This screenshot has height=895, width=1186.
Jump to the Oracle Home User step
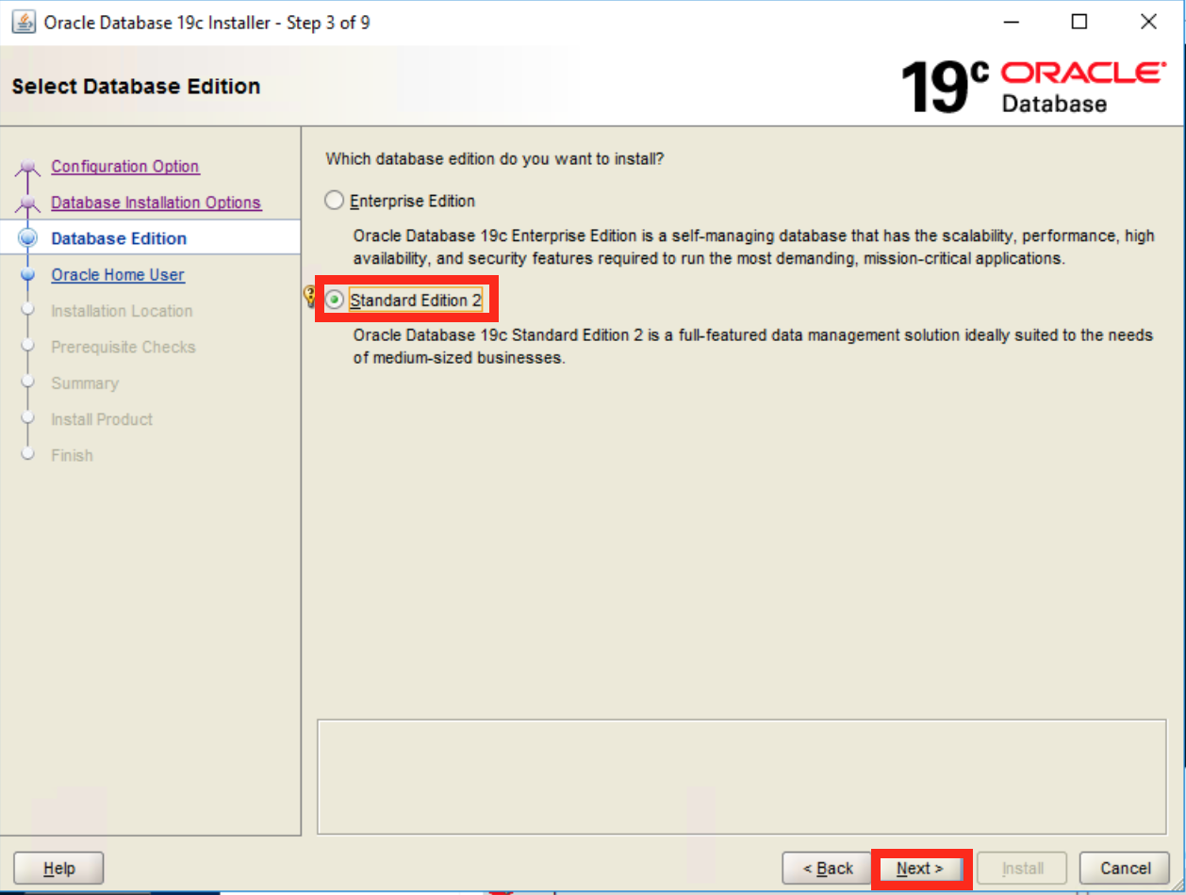tap(118, 275)
